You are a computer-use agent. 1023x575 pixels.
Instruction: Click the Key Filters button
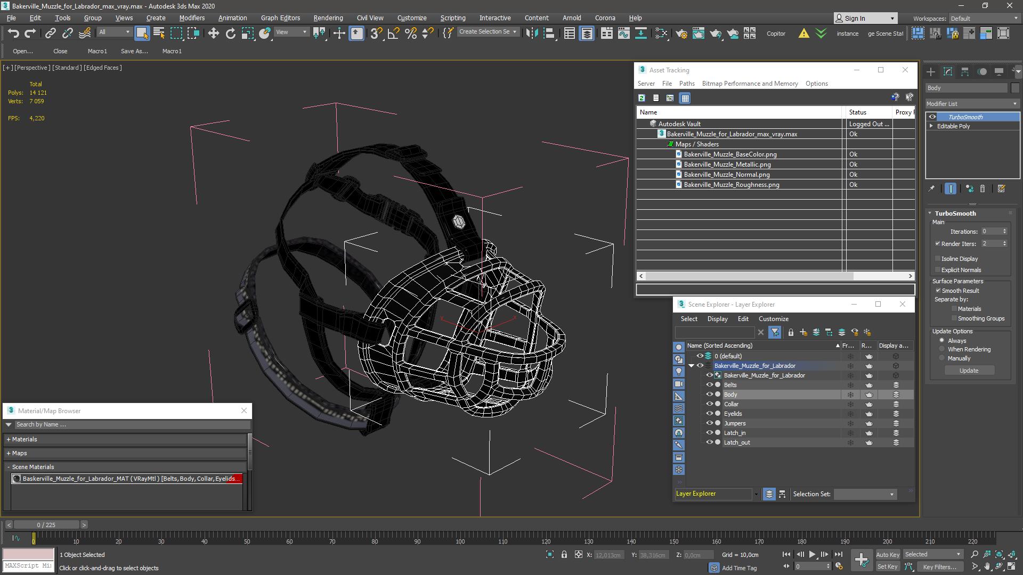(x=939, y=567)
